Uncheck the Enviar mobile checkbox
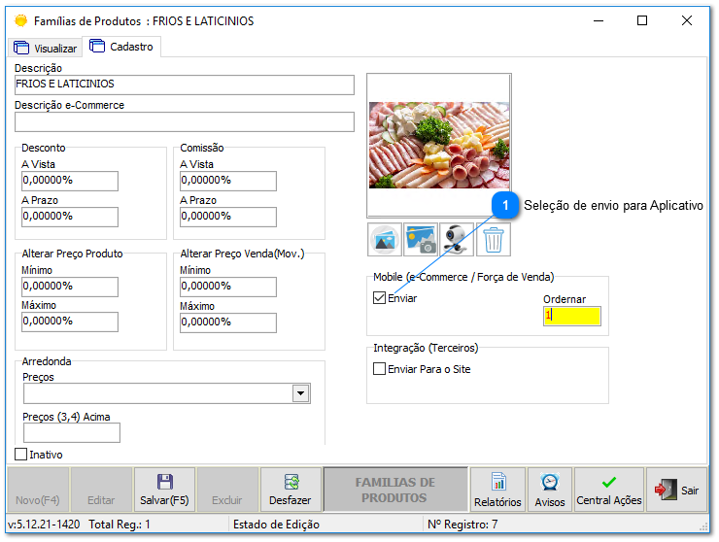Screen dimensions: 719x542 [x=379, y=298]
